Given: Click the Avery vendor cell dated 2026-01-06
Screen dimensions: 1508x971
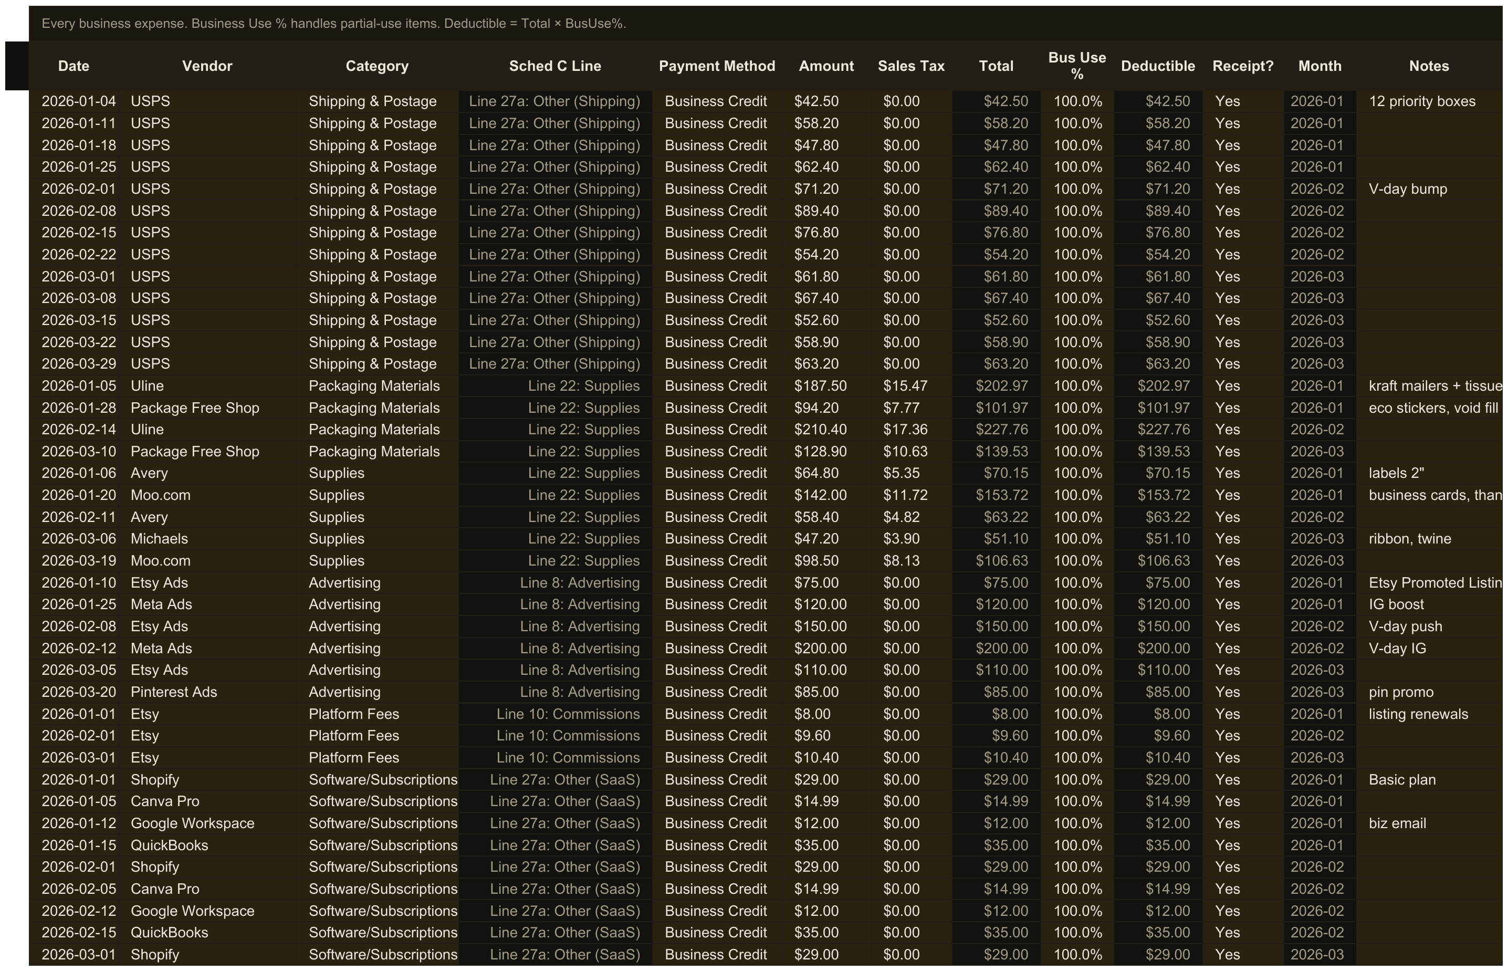Looking at the screenshot, I should (x=207, y=473).
